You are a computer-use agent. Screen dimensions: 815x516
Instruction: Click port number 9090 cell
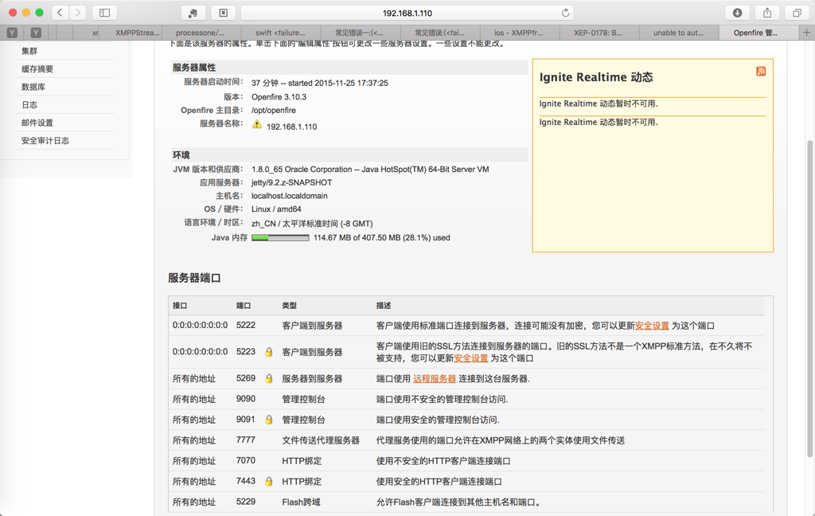pyautogui.click(x=246, y=399)
